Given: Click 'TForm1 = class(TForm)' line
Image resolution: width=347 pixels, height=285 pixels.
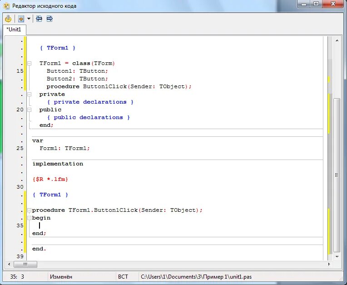Looking at the screenshot, I should pyautogui.click(x=77, y=64).
